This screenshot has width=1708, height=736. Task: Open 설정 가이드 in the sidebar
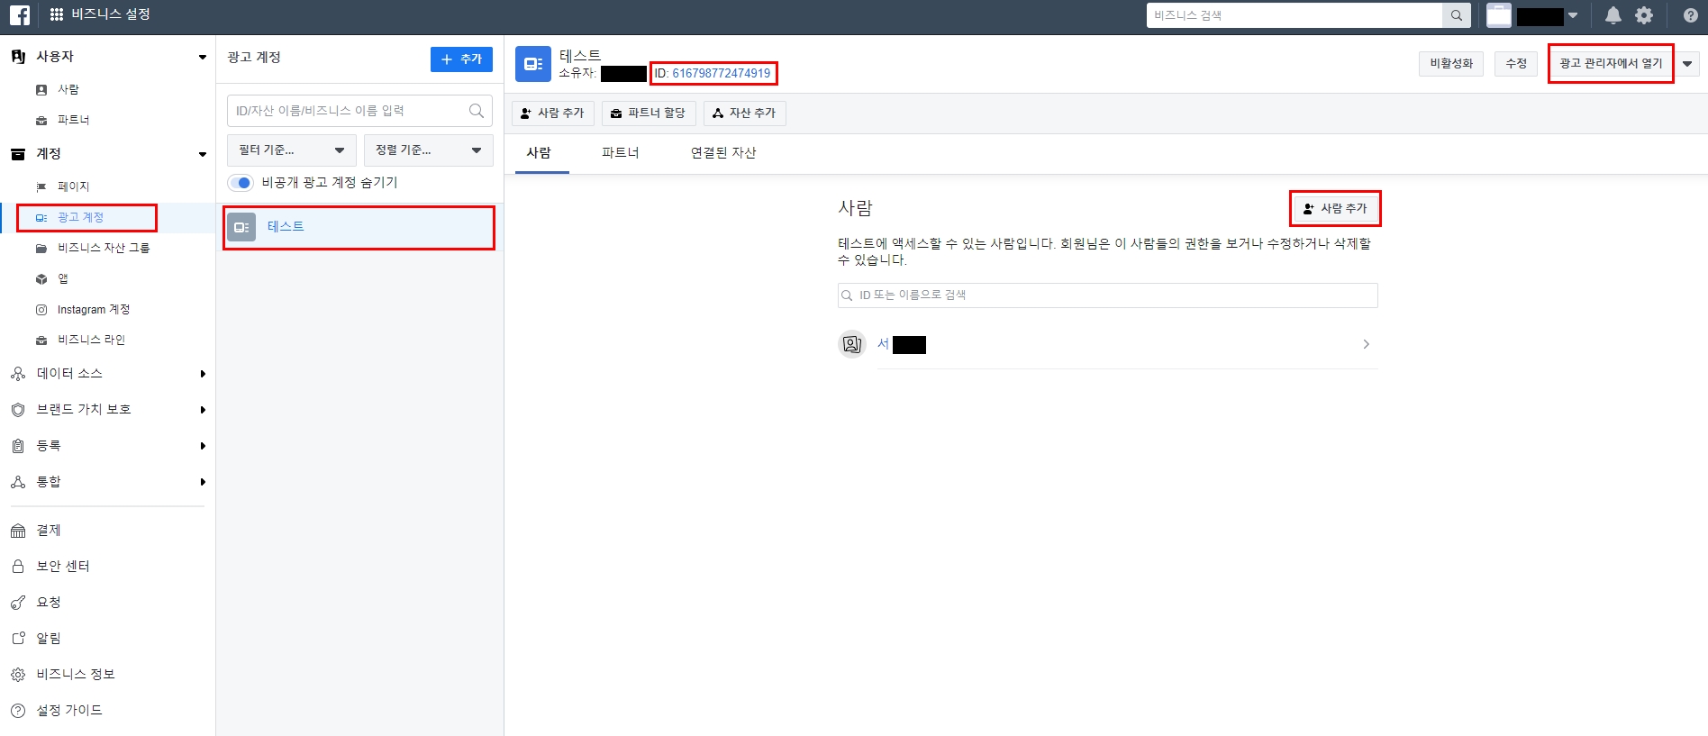tap(69, 711)
